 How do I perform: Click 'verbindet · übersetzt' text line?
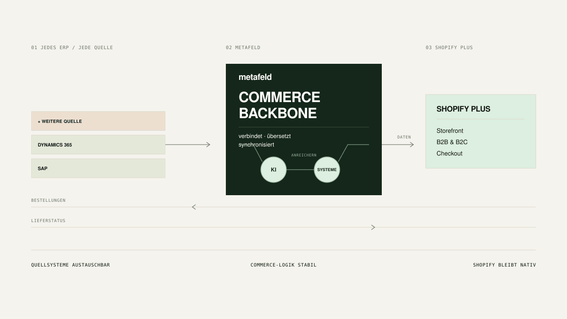[265, 136]
